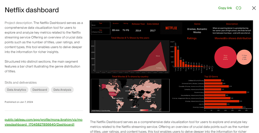Image resolution: width=259 pixels, height=133 pixels.
Task: Select the Dashboard skill tag
Action: [x=40, y=90]
